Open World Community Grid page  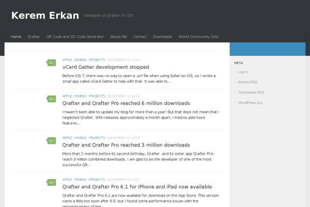pos(198,37)
